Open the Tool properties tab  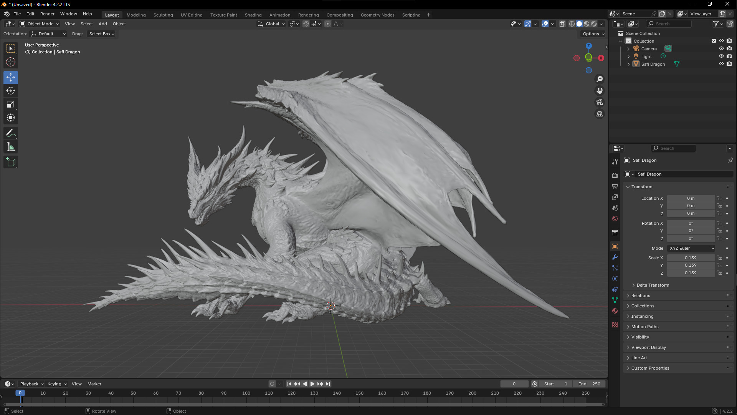point(615,162)
